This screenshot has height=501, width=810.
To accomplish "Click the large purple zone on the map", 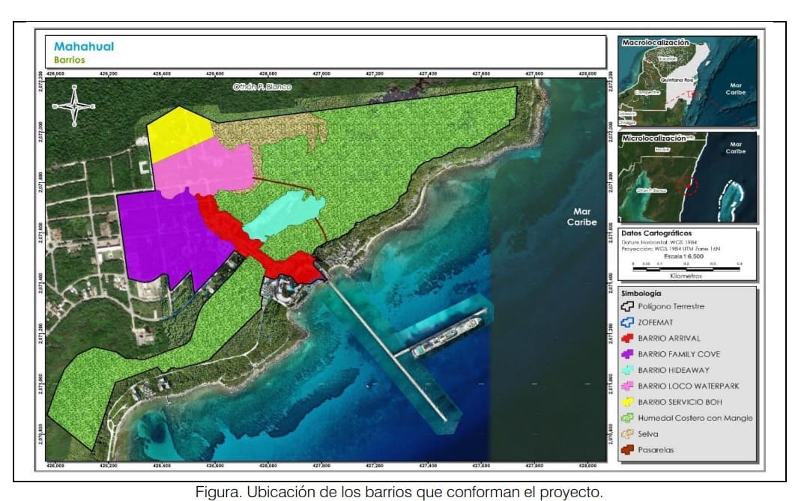I will click(x=169, y=236).
